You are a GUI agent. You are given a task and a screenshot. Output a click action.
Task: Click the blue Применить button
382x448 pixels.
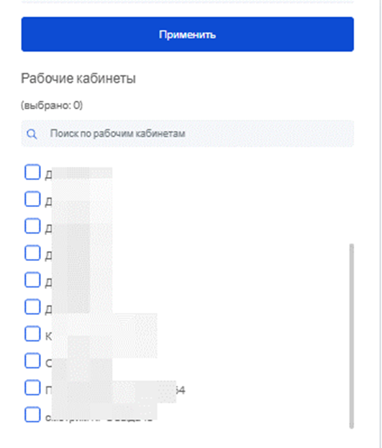click(187, 35)
